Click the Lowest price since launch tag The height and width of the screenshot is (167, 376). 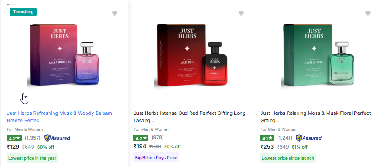click(x=288, y=158)
